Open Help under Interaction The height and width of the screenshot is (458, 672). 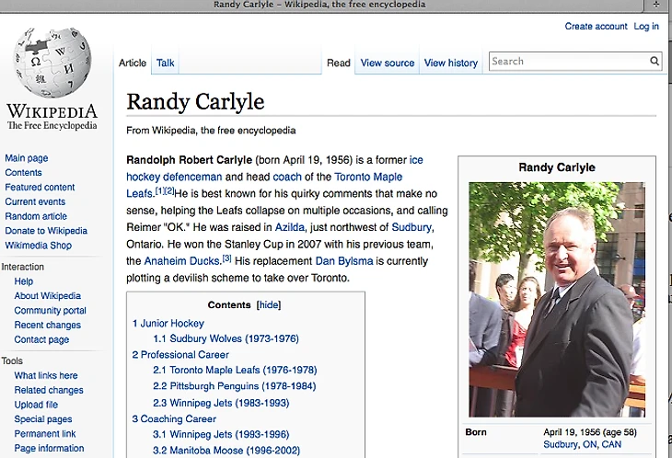point(24,281)
